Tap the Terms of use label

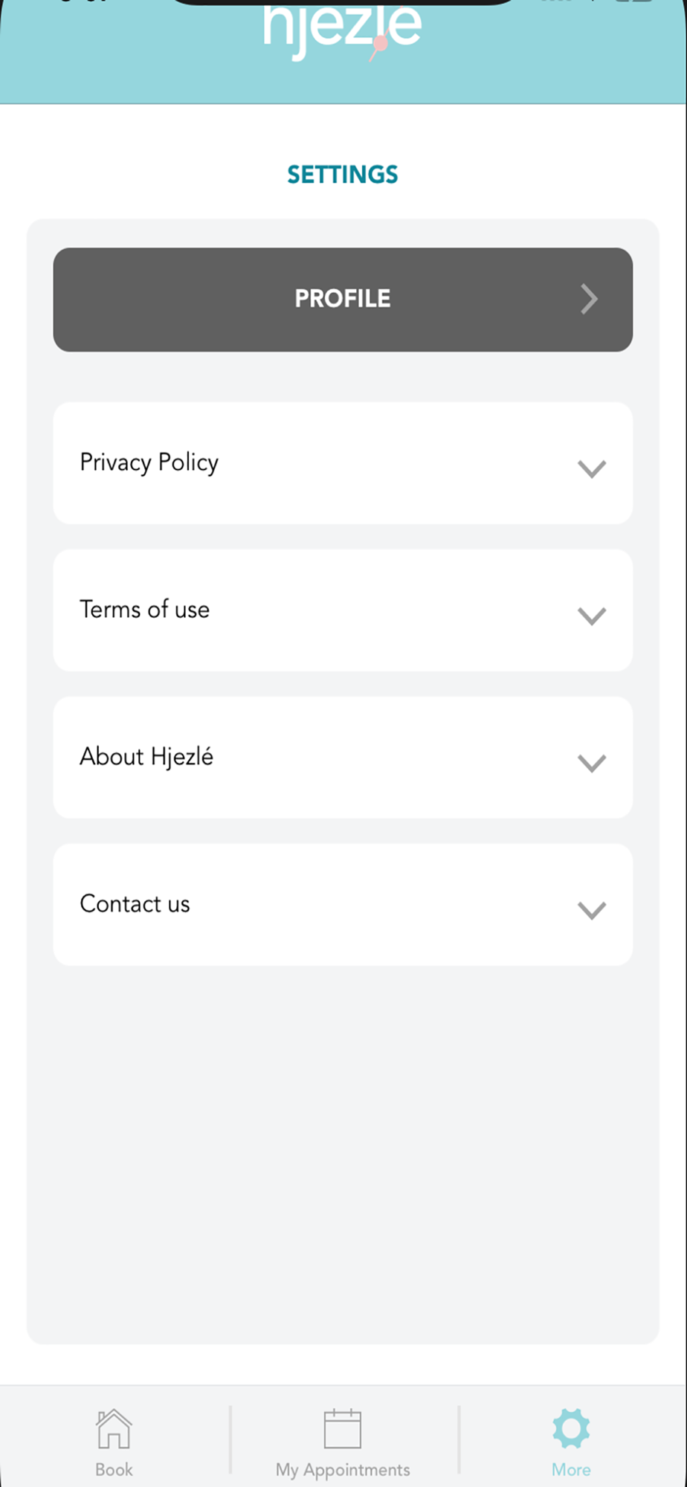[145, 609]
